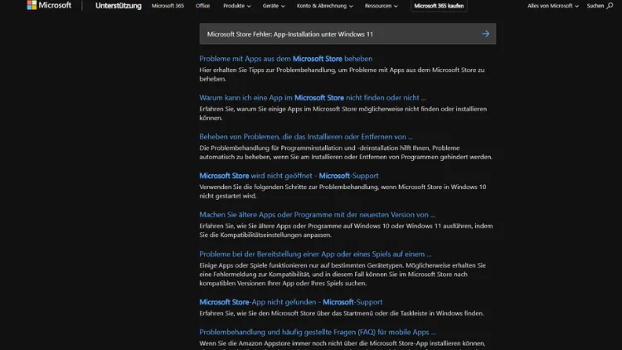The width and height of the screenshot is (622, 350).
Task: Click the Microsoft 365 kaufen button
Action: [439, 6]
